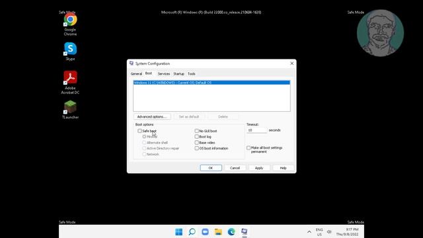The image size is (423, 238).
Task: Open the Windows Start menu
Action: 178,232
